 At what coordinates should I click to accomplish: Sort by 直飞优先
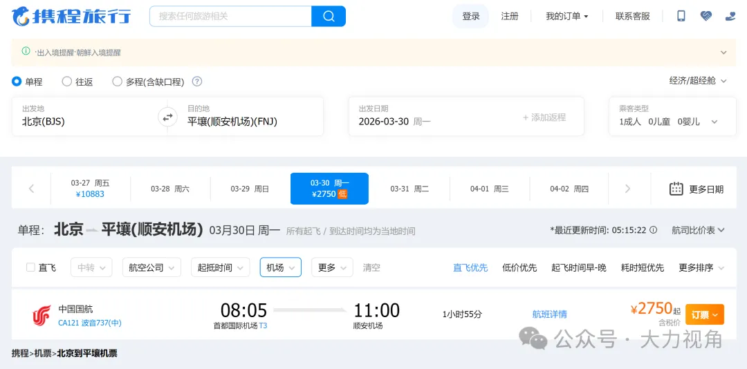pos(470,267)
